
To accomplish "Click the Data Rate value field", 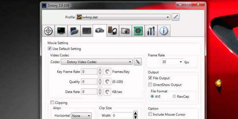I will click(x=89, y=92).
